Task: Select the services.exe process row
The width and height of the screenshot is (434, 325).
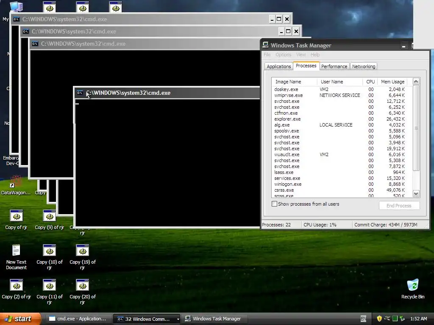Action: (x=339, y=178)
